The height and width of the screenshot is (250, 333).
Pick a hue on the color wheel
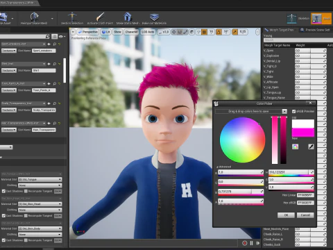[x=242, y=140]
